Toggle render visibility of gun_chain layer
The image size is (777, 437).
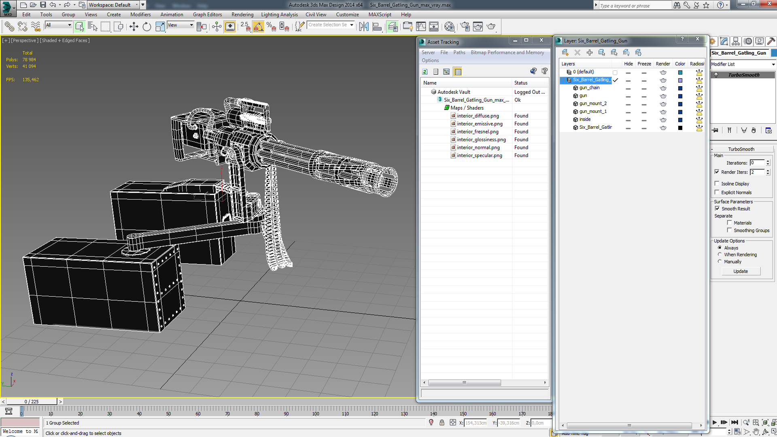(663, 88)
